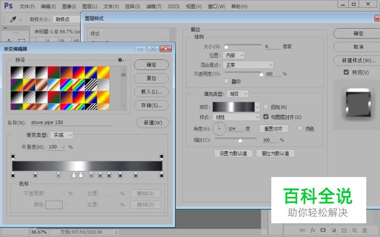Click the gradient preview bar in Layer Style
This screenshot has width=380, height=237.
pyautogui.click(x=233, y=107)
